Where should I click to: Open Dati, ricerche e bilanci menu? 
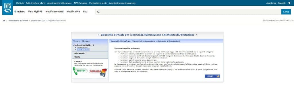(x=36, y=3)
